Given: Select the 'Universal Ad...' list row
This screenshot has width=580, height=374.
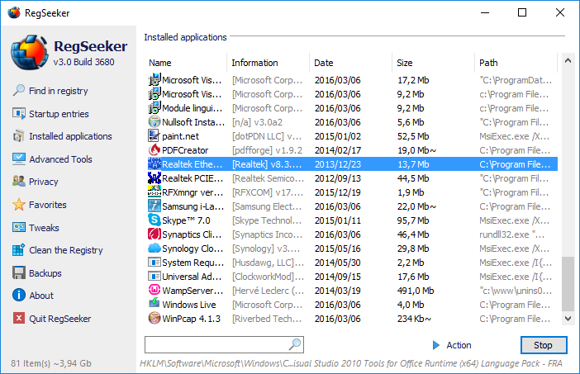Looking at the screenshot, I should pos(352,277).
